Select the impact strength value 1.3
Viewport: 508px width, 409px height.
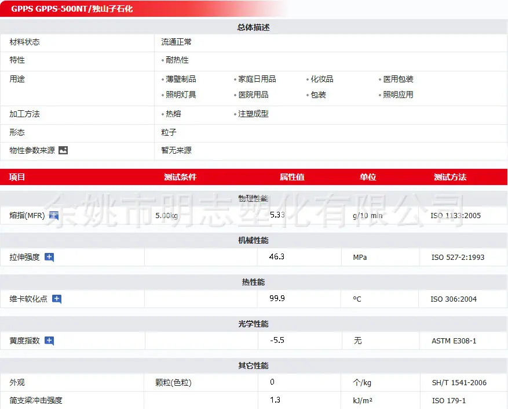pyautogui.click(x=275, y=400)
